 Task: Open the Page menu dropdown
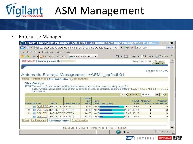coord(152,56)
